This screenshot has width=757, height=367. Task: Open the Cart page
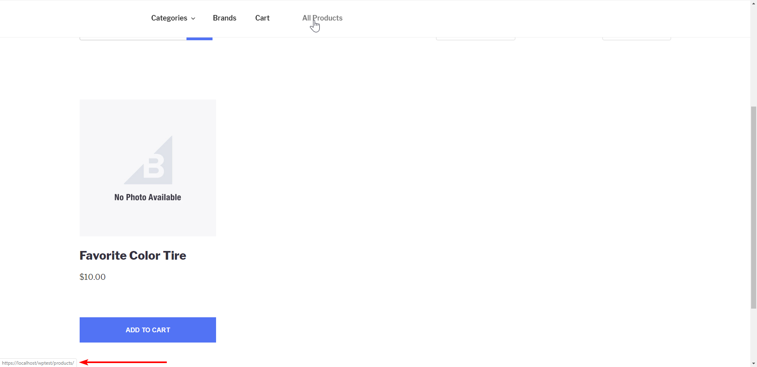pos(262,18)
